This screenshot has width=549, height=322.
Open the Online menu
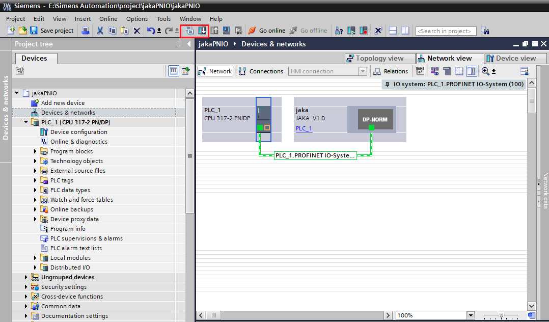coord(108,19)
